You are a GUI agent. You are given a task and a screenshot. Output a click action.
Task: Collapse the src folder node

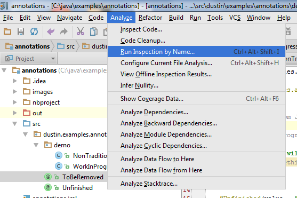click(x=15, y=124)
